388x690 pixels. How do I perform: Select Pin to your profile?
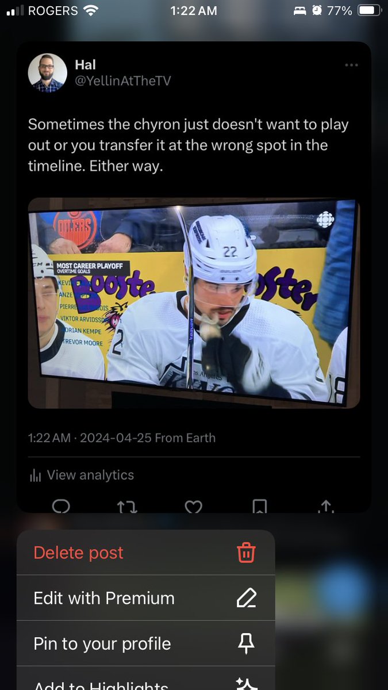point(146,643)
